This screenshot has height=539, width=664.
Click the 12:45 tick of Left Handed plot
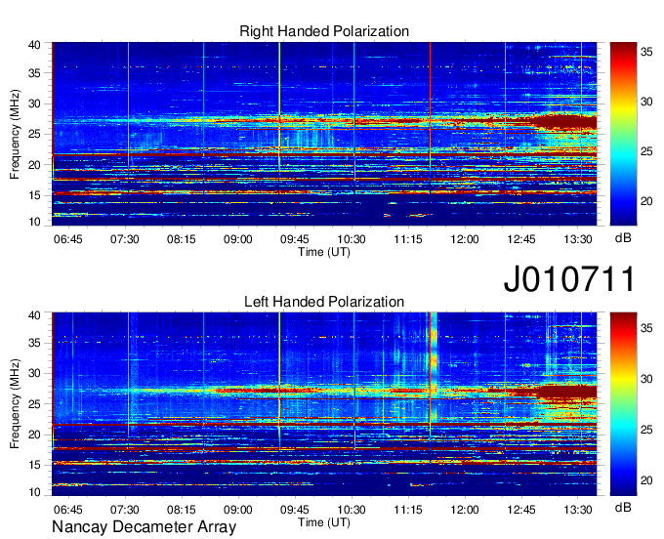pos(521,510)
